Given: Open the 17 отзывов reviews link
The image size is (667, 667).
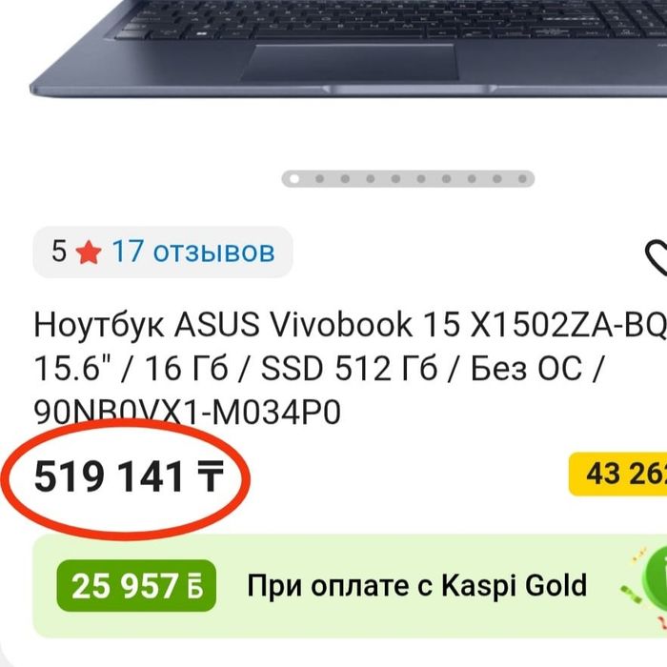Looking at the screenshot, I should (193, 252).
